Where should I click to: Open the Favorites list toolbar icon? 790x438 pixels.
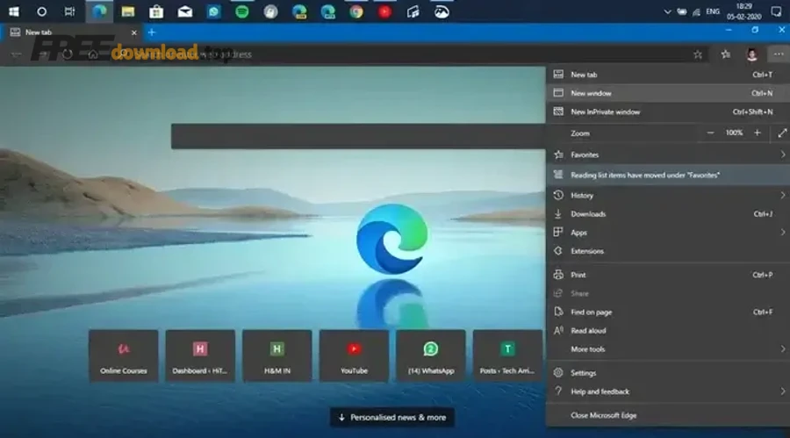click(726, 54)
